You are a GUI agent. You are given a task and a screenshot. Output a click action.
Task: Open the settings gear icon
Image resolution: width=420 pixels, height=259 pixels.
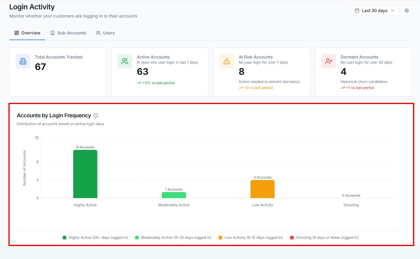pyautogui.click(x=407, y=11)
